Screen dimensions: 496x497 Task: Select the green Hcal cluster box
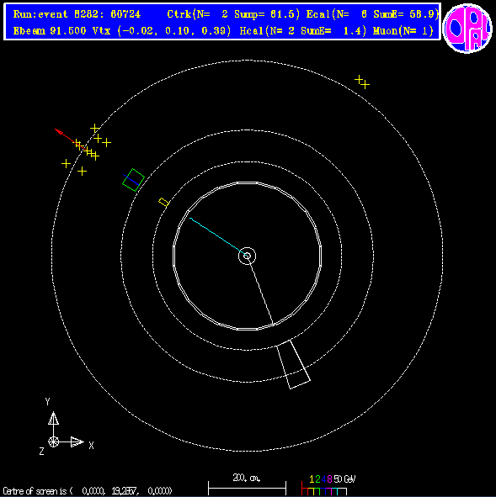tap(133, 180)
